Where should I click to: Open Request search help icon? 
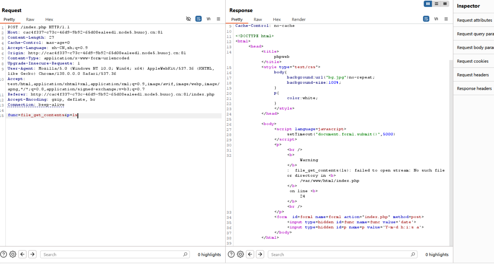4,254
